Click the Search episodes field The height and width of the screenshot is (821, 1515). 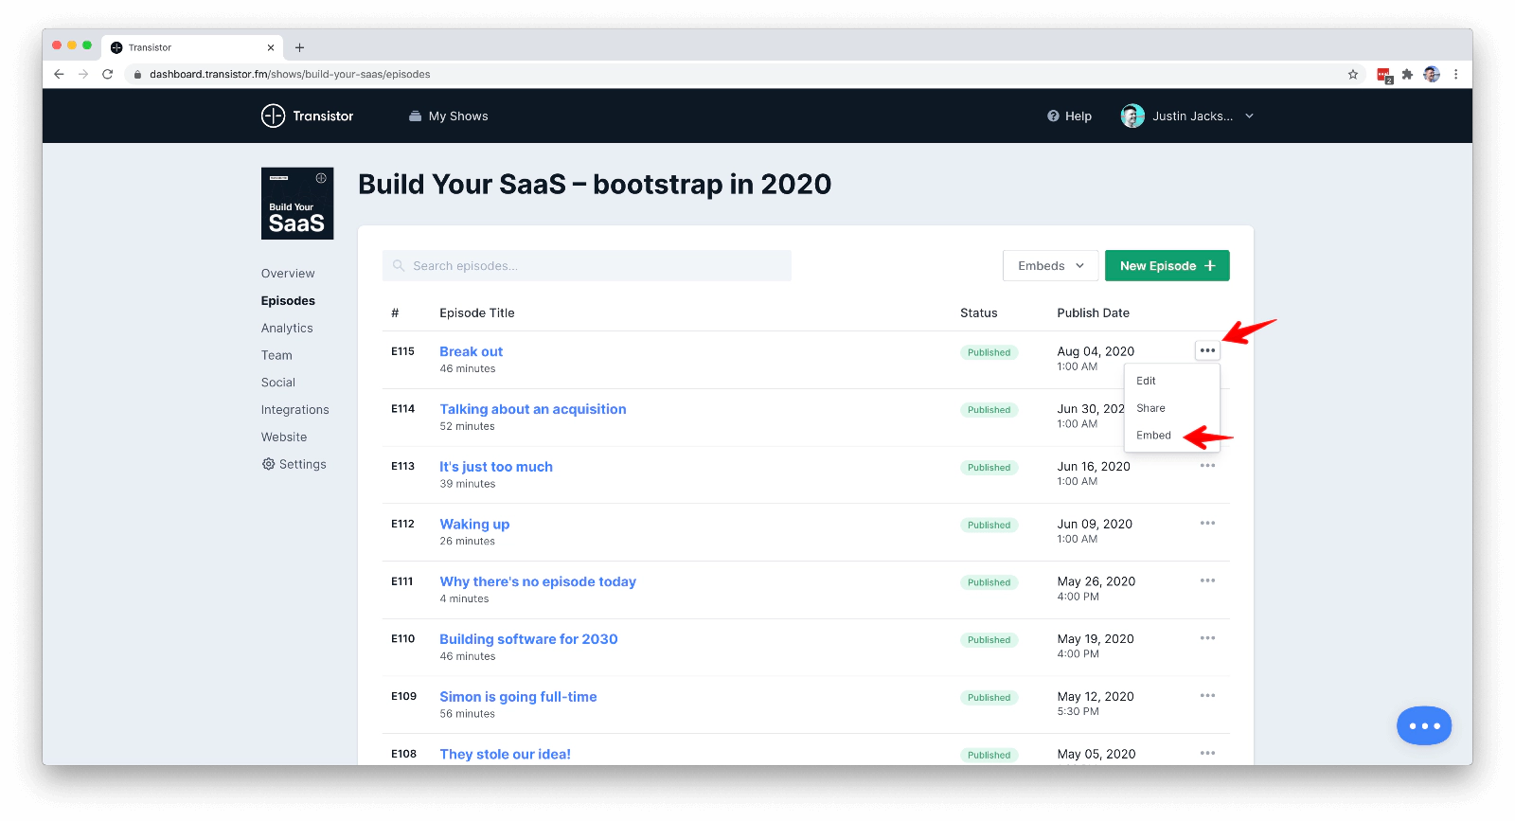click(x=587, y=266)
